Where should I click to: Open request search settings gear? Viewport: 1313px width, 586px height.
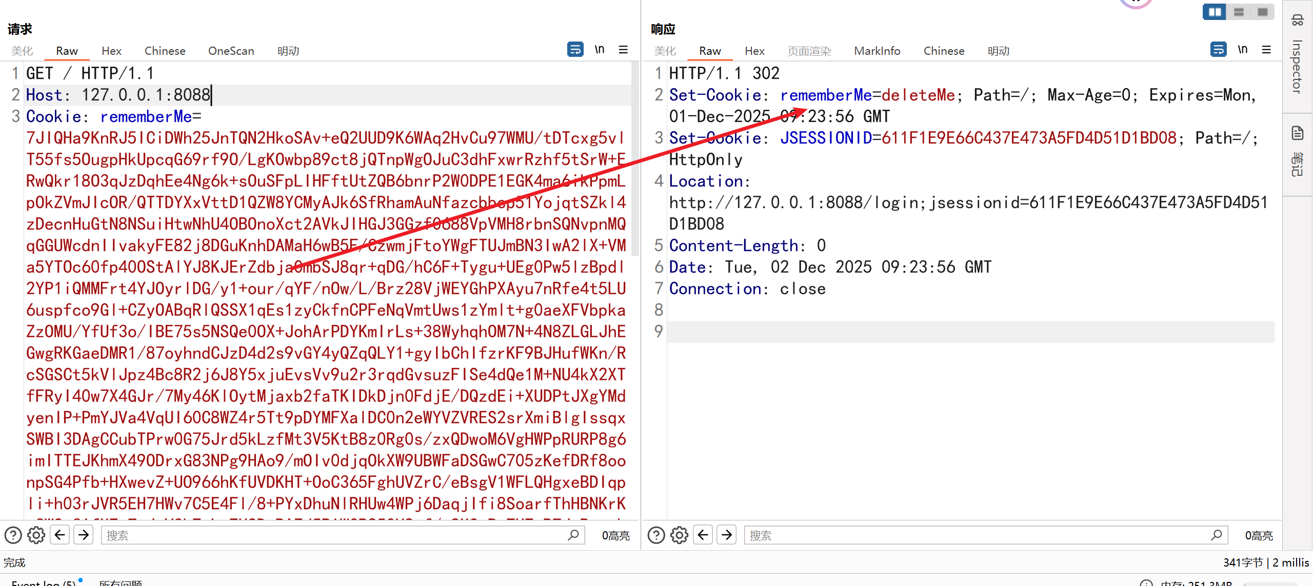coord(36,535)
